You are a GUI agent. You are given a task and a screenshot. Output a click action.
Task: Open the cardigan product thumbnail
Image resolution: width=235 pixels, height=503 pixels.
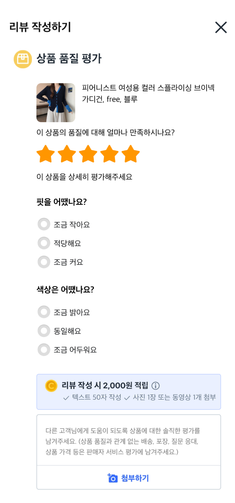tap(56, 102)
